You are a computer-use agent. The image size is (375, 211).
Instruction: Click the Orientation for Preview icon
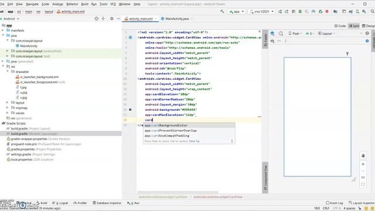[281, 33]
